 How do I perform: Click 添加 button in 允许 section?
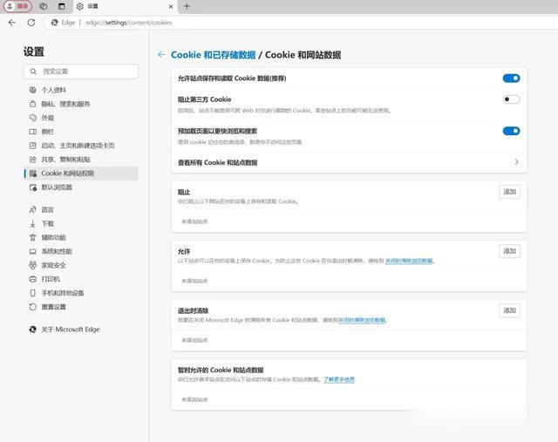pos(509,251)
